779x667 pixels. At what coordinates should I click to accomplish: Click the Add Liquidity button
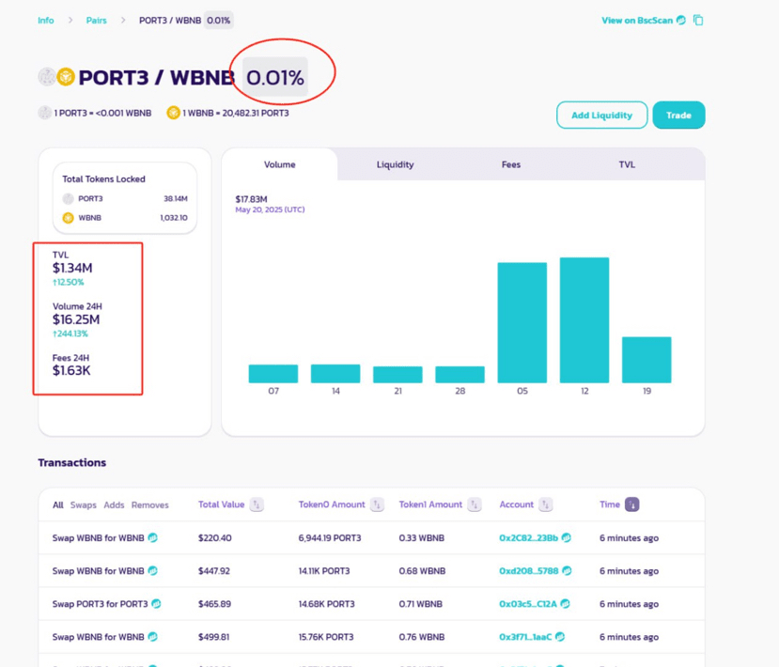tap(601, 116)
